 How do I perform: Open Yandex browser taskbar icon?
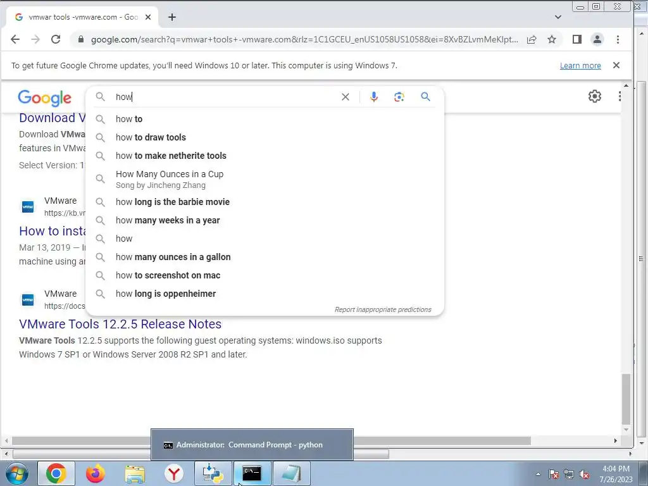[x=174, y=473]
